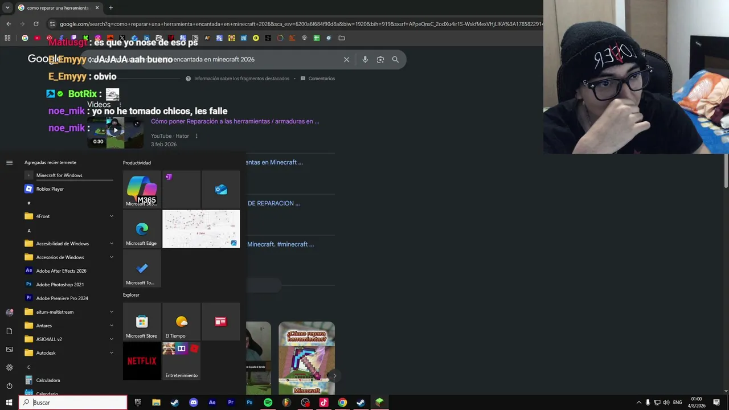Open the Microsoft 365 tile
This screenshot has height=410, width=729.
[x=142, y=190]
